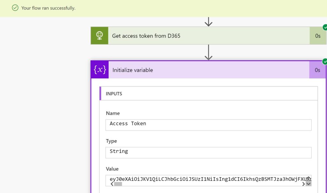
Task: Click the left scroll arrow in the Value field
Action: [112, 184]
